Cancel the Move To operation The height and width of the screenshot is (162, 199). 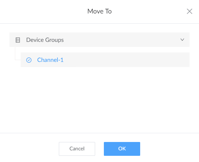(77, 149)
